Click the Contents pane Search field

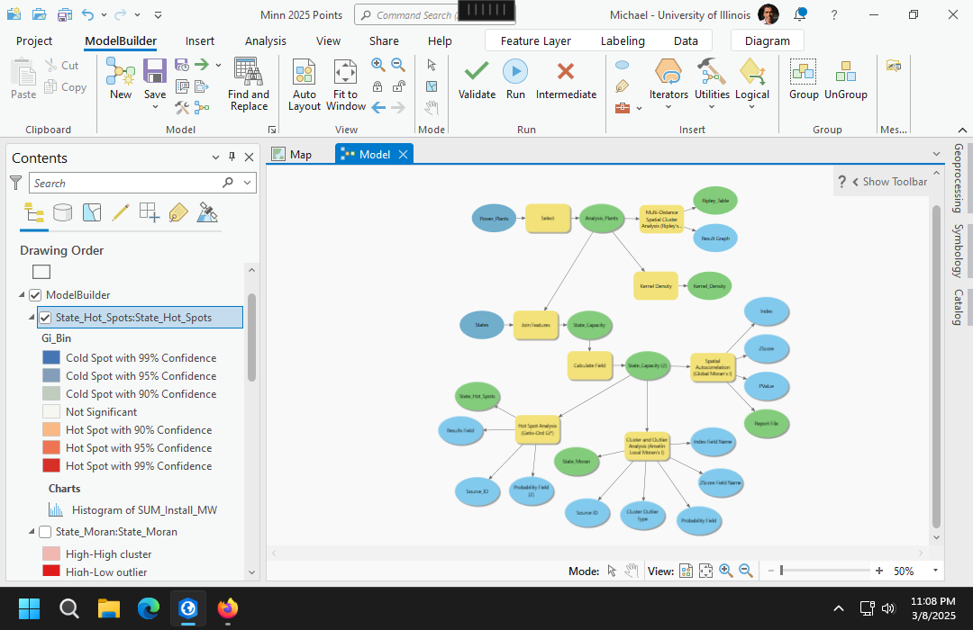click(x=126, y=183)
